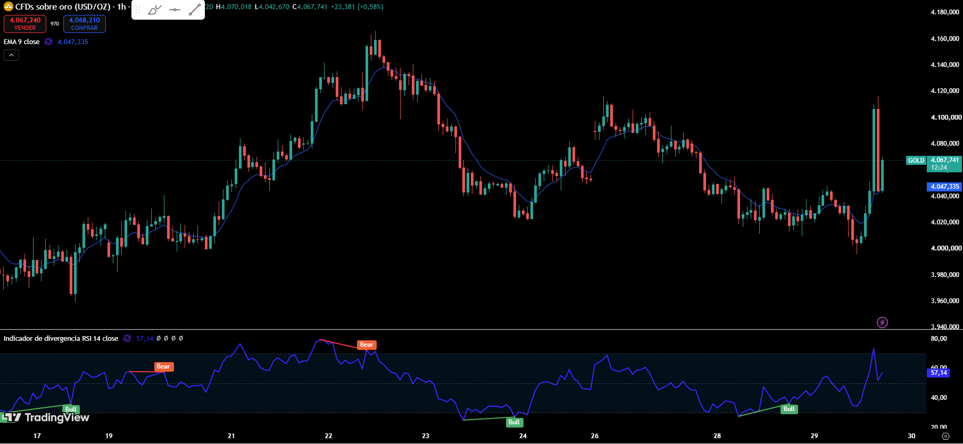
Task: Click the GOLD current price label
Action: click(916, 160)
